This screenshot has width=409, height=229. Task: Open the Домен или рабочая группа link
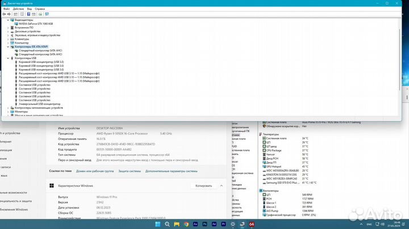tap(95, 171)
